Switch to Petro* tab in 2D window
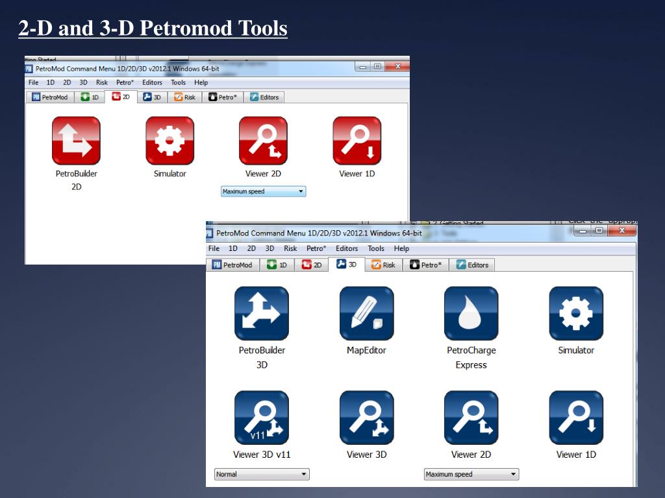 click(223, 97)
